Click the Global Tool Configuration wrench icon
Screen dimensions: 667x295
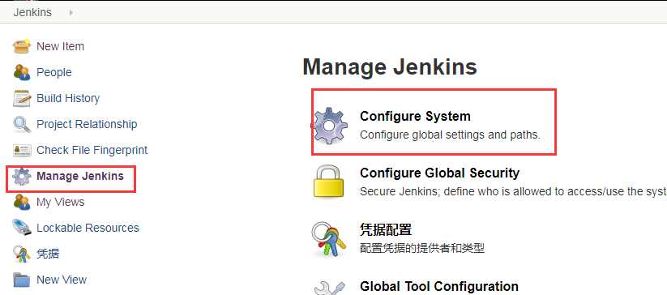coord(329,288)
